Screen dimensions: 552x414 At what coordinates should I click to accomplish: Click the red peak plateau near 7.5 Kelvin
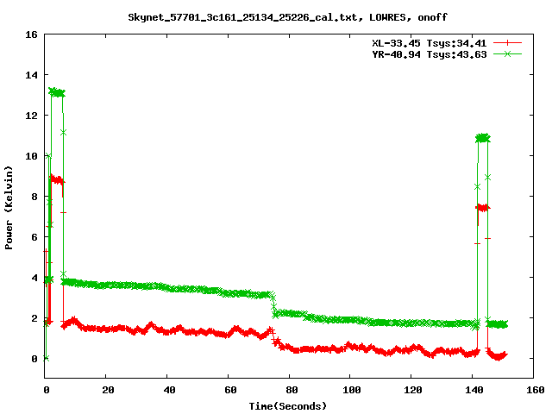(483, 208)
